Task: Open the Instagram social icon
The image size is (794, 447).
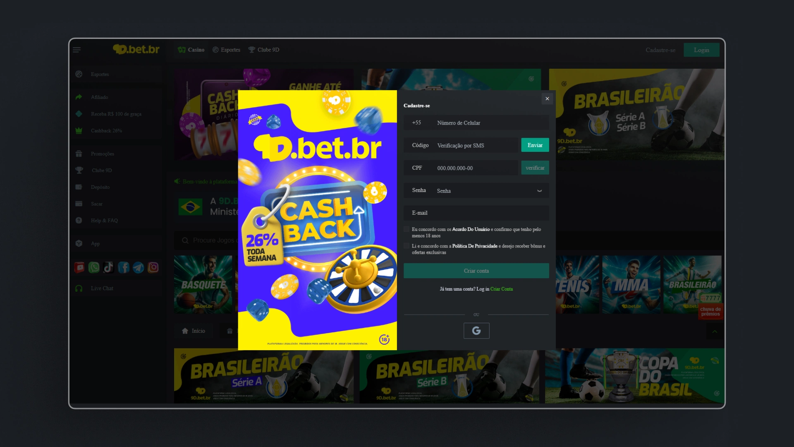Action: tap(153, 268)
